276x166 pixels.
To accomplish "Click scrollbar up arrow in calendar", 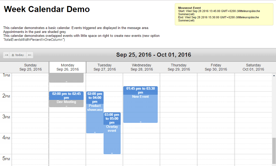I will point(274,75).
